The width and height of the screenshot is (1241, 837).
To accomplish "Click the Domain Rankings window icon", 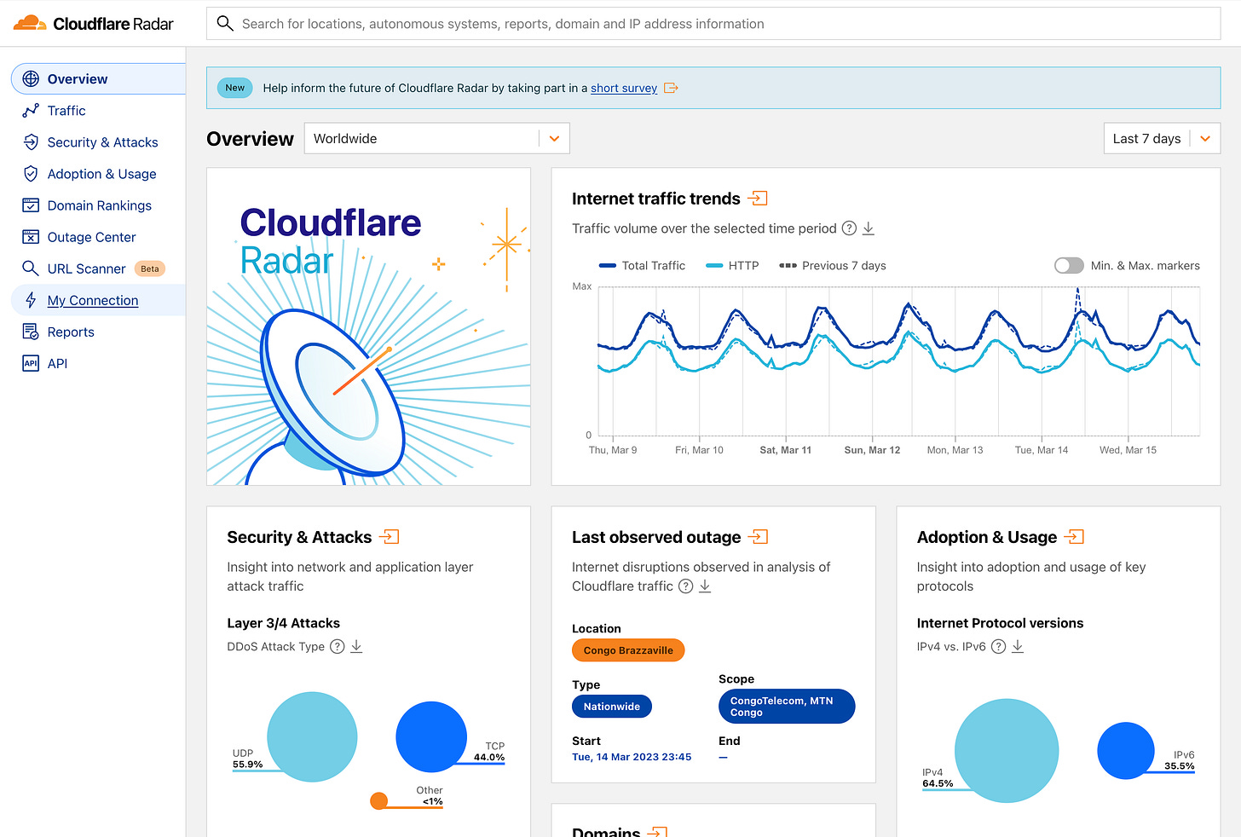I will [31, 205].
